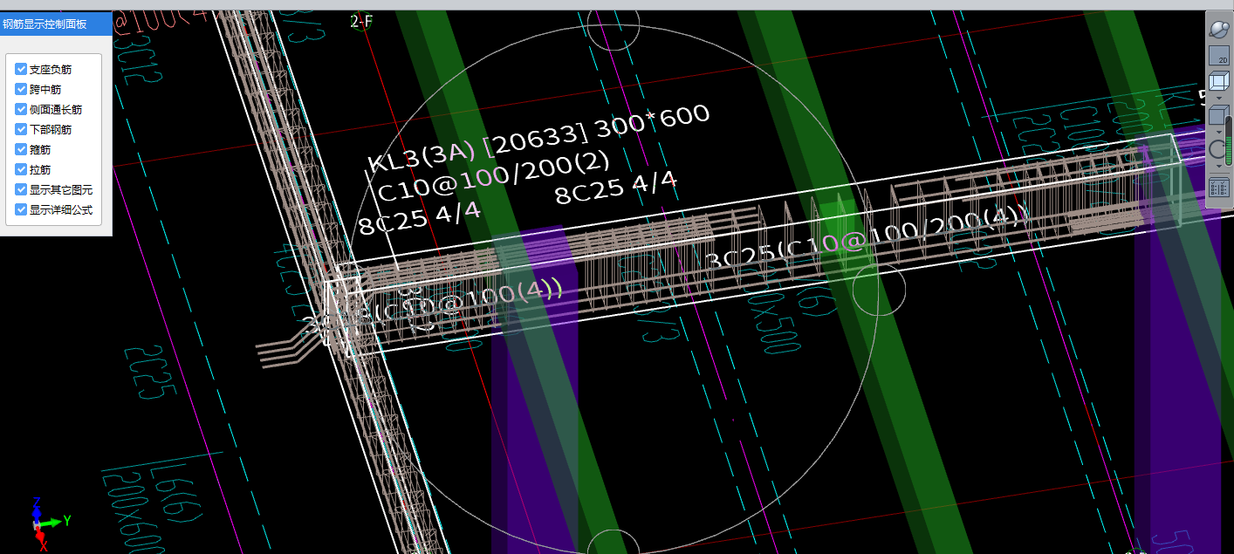Image resolution: width=1234 pixels, height=554 pixels.
Task: Expand dropdown arrow under wireframe cube
Action: click(1218, 98)
